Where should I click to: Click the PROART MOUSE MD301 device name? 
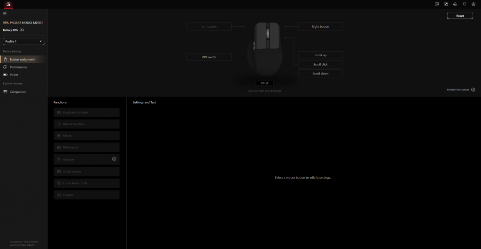(x=26, y=23)
